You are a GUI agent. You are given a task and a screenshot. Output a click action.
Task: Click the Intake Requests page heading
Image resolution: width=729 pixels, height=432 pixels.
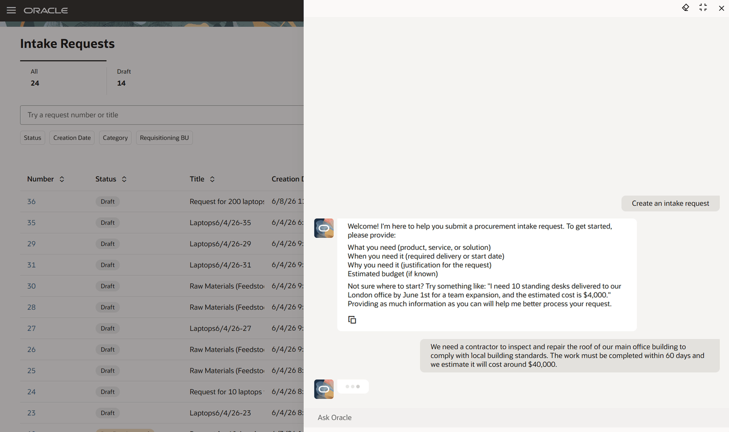pyautogui.click(x=68, y=44)
